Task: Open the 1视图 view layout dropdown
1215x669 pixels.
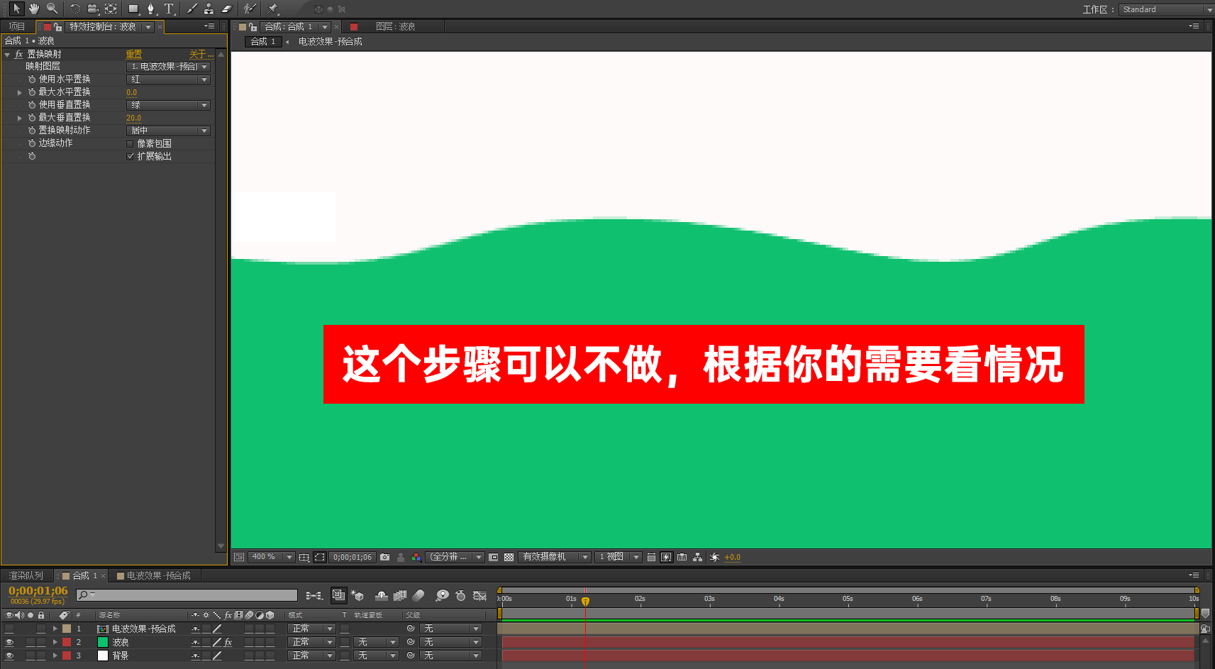Action: pyautogui.click(x=618, y=557)
